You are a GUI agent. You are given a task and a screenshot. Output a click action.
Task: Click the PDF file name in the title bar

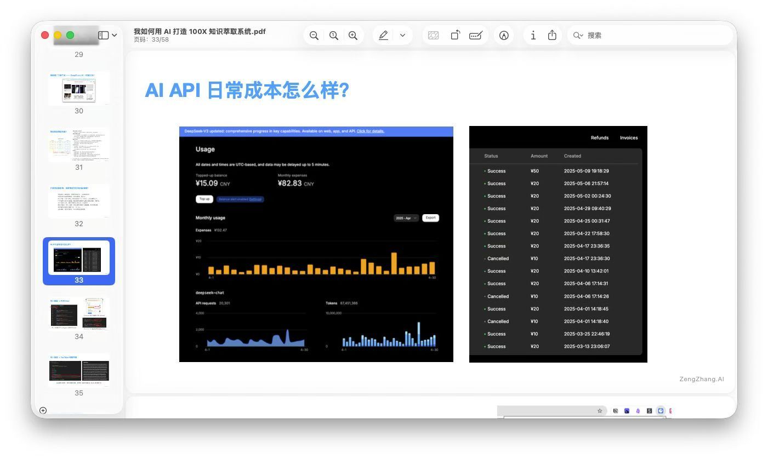click(x=200, y=31)
